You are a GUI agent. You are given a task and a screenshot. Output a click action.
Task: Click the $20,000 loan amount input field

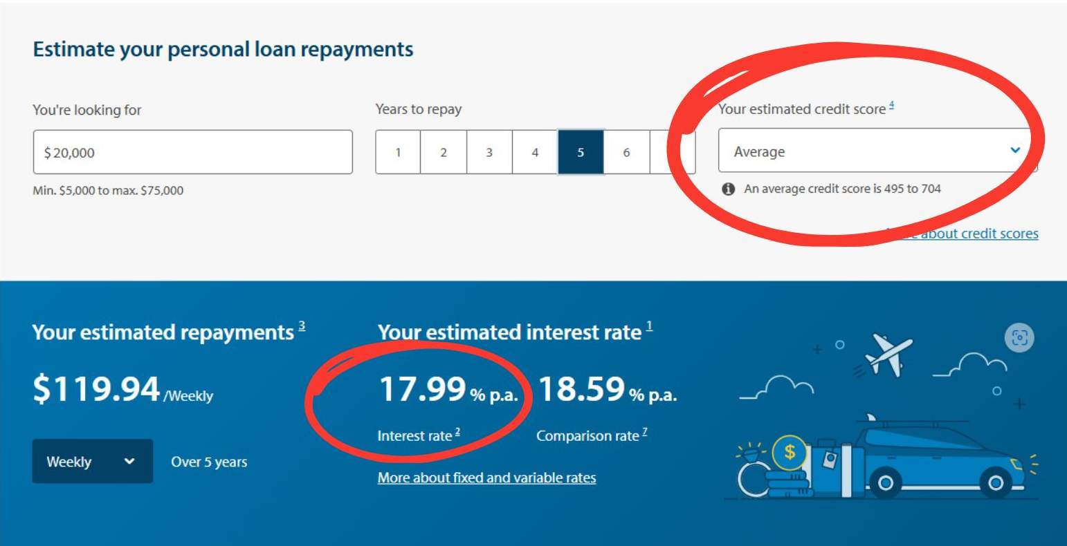click(x=194, y=151)
